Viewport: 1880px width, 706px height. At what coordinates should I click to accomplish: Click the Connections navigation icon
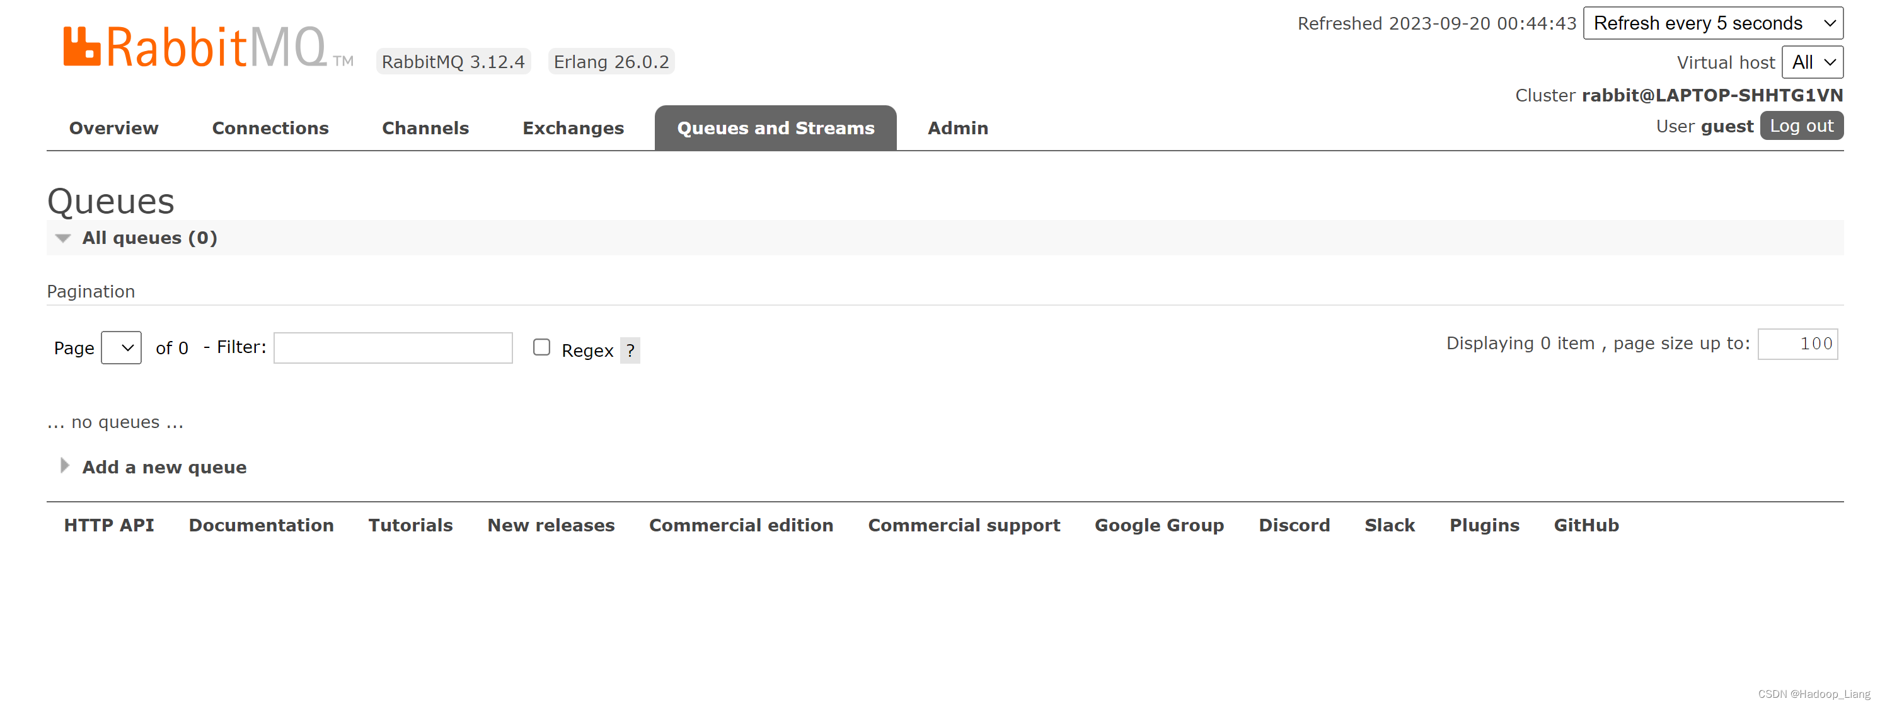pos(268,127)
